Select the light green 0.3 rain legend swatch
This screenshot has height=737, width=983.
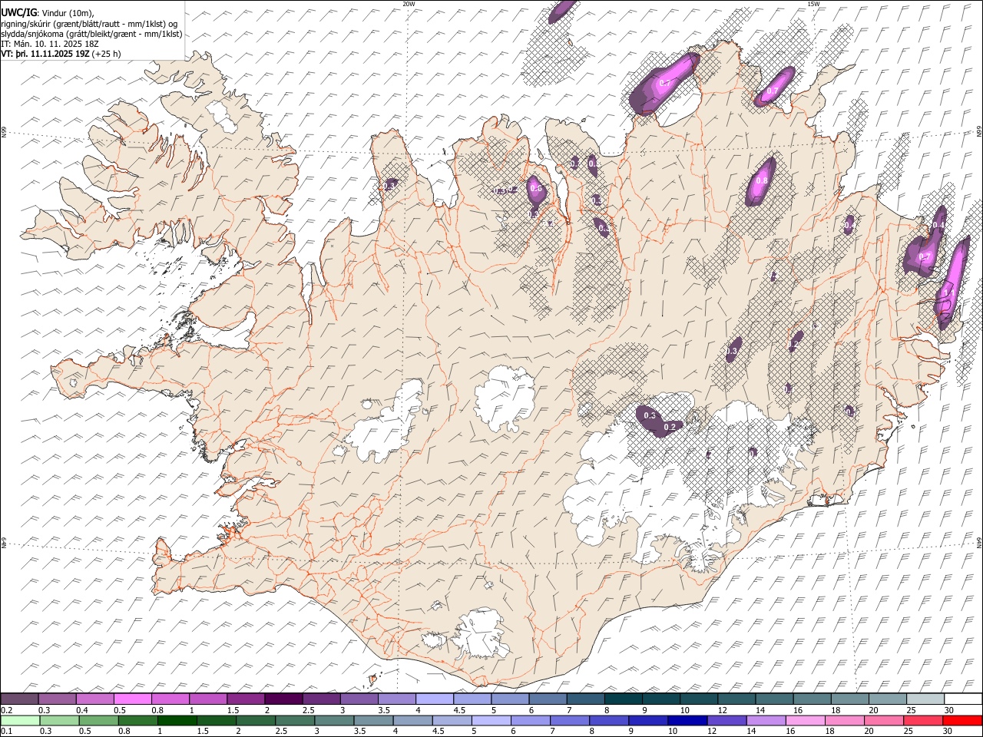click(x=59, y=720)
